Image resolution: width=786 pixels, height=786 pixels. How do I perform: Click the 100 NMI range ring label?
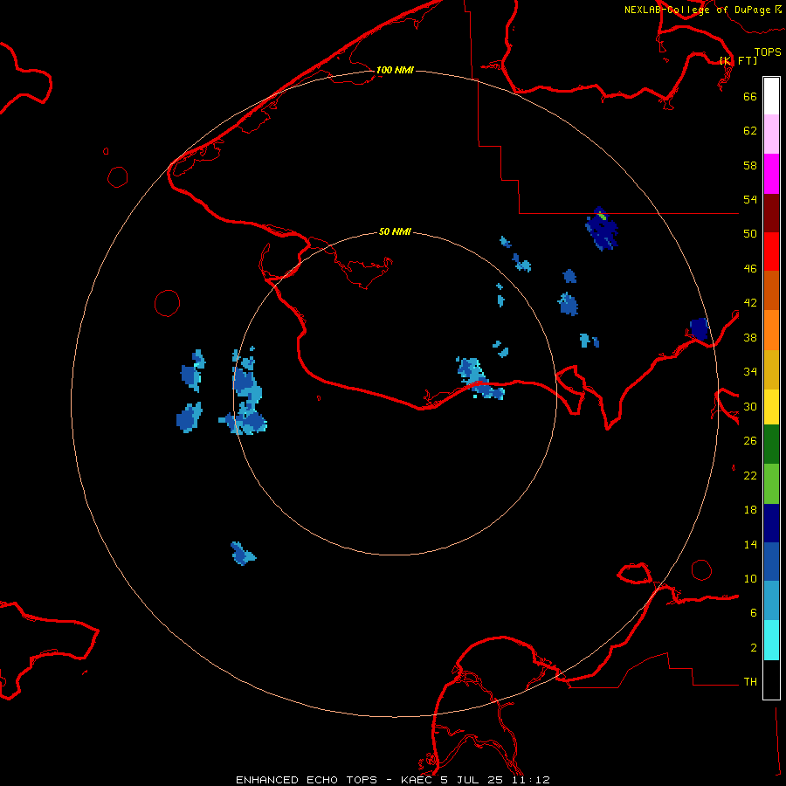(395, 70)
